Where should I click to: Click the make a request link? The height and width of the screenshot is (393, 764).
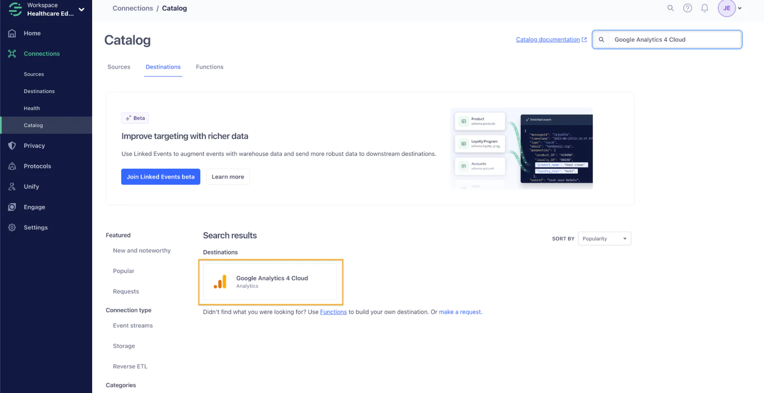pos(460,312)
